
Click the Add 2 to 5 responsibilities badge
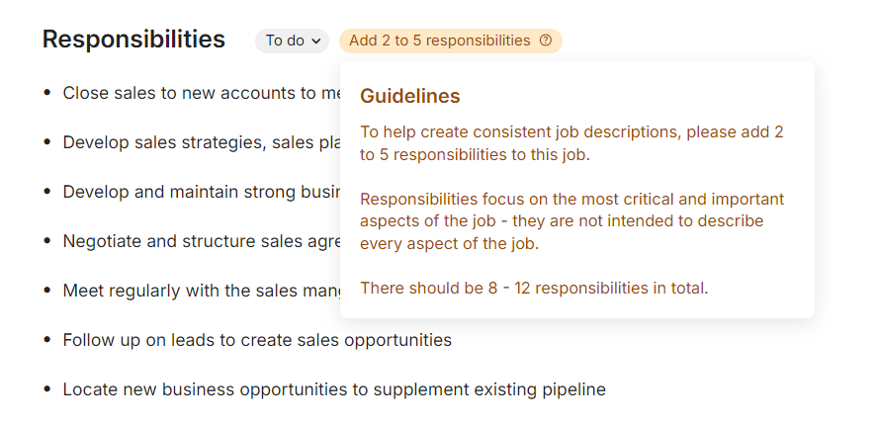coord(440,41)
